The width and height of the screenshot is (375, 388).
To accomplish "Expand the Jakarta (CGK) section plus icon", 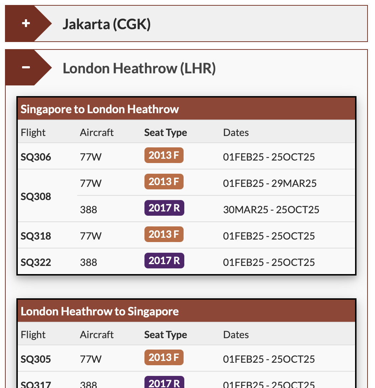I will coord(26,23).
